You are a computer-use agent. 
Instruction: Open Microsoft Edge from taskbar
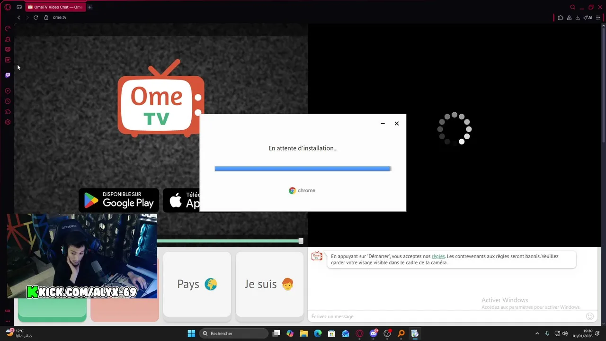point(318,333)
